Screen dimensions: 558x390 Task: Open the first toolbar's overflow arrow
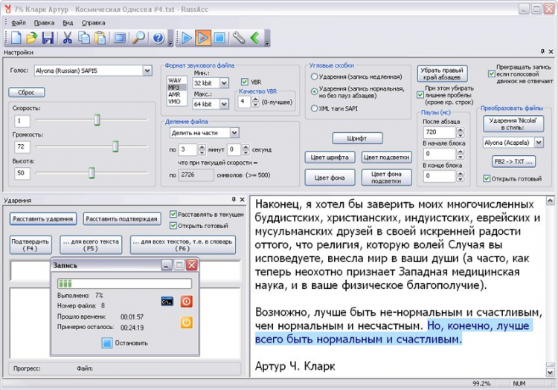click(170, 39)
